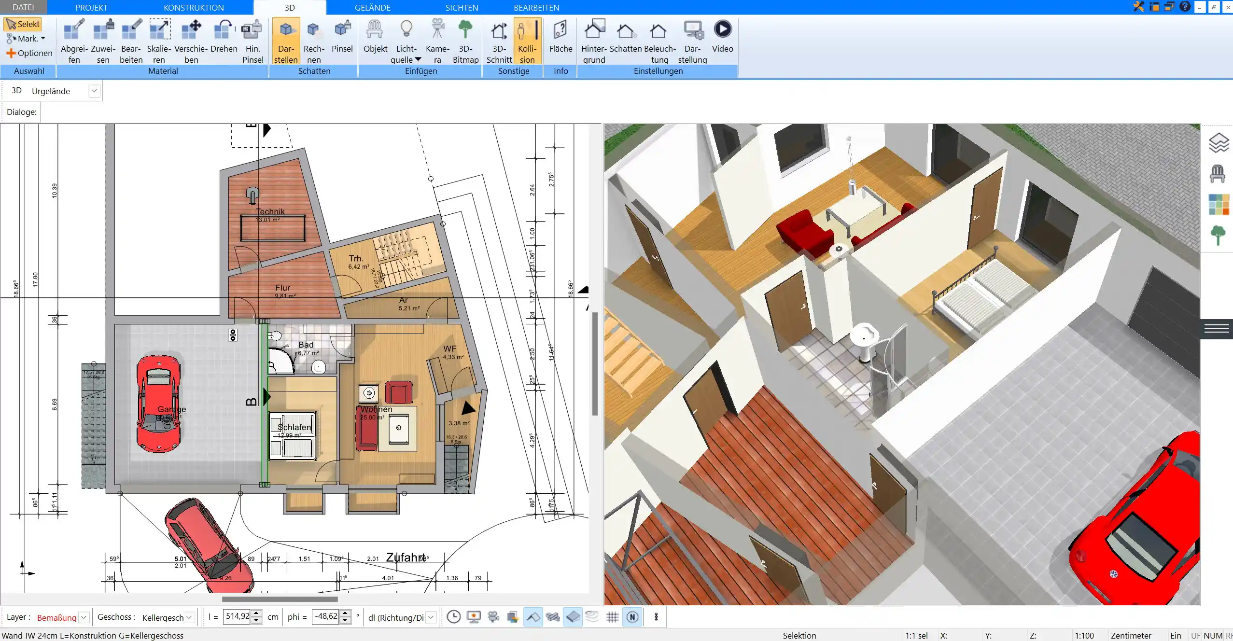Switch to the PROJEKT ribbon tab
This screenshot has height=641, width=1233.
[91, 7]
